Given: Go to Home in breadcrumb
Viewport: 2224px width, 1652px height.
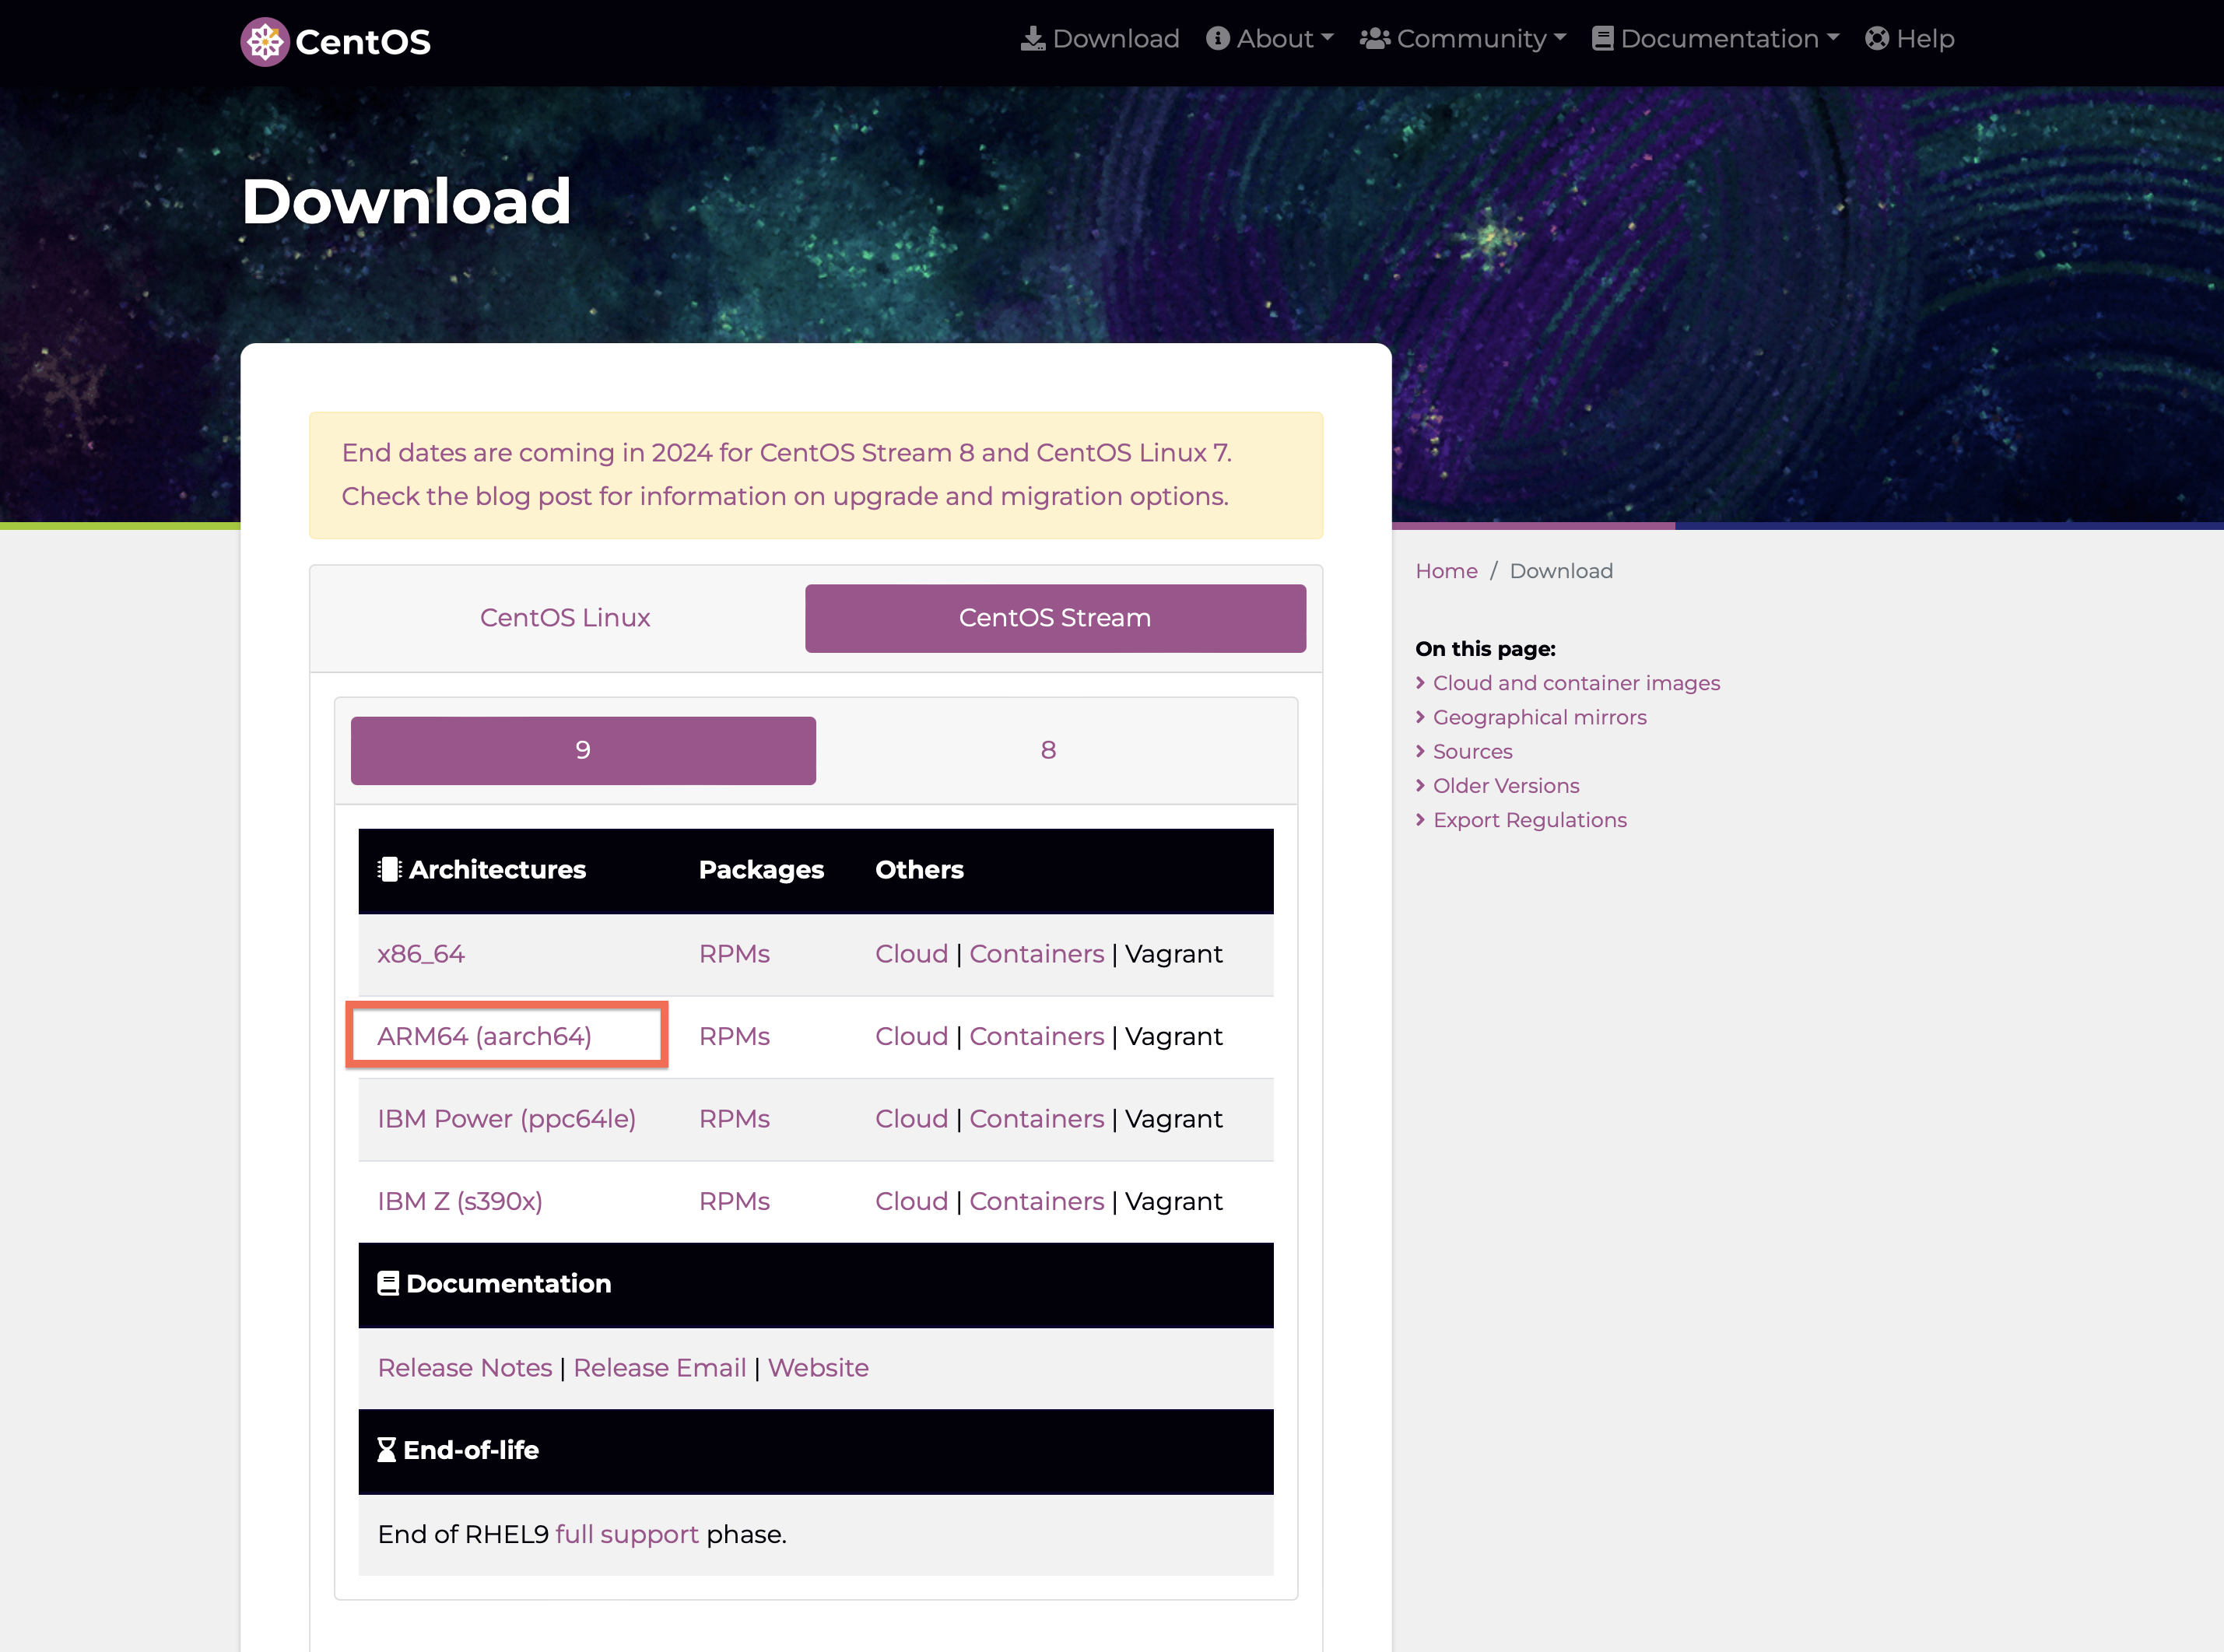Looking at the screenshot, I should [x=1446, y=571].
